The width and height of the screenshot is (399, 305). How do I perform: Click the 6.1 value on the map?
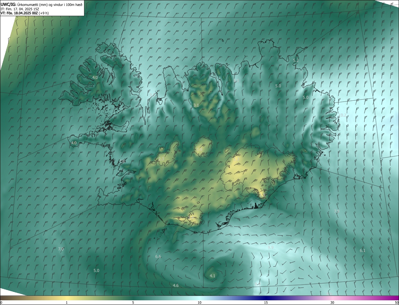click(363, 250)
